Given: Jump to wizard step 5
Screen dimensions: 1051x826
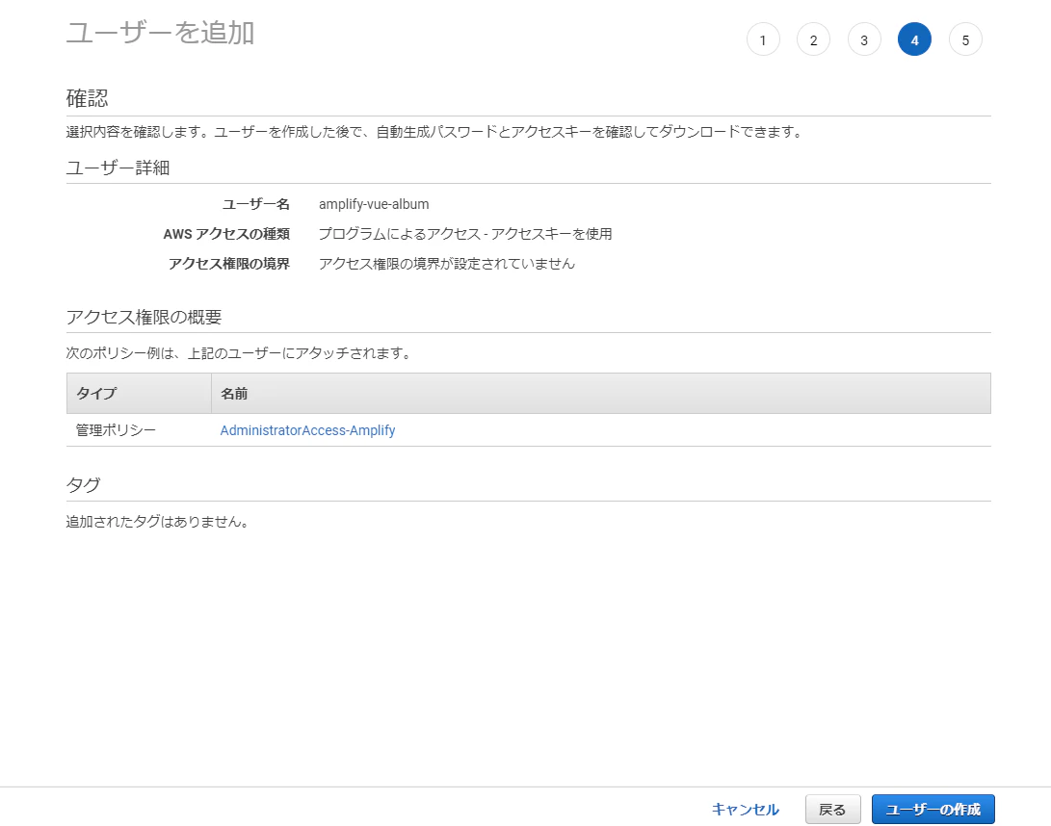Looking at the screenshot, I should [x=965, y=39].
